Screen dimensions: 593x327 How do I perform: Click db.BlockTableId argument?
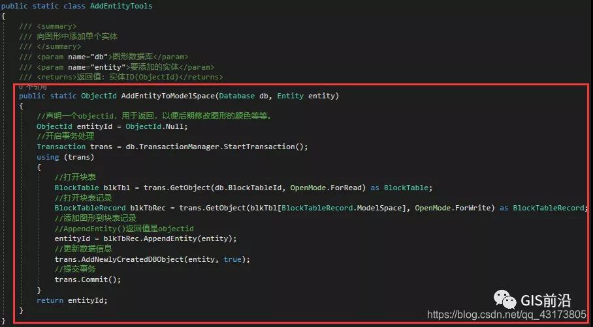[250, 188]
